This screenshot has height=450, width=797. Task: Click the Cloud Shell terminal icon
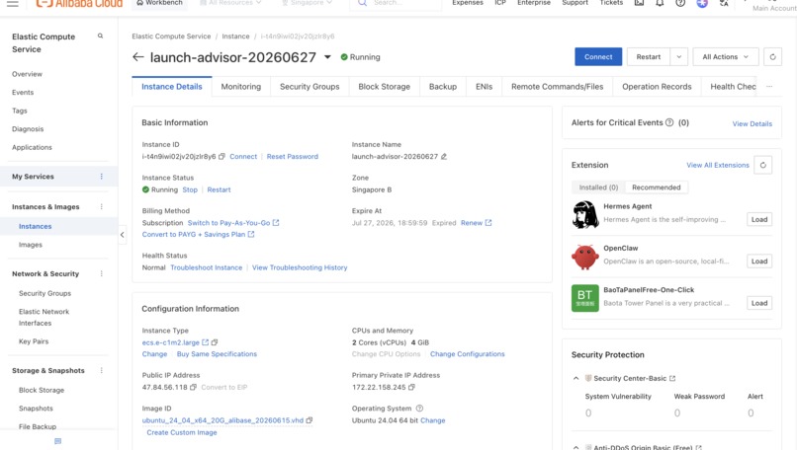pyautogui.click(x=639, y=3)
